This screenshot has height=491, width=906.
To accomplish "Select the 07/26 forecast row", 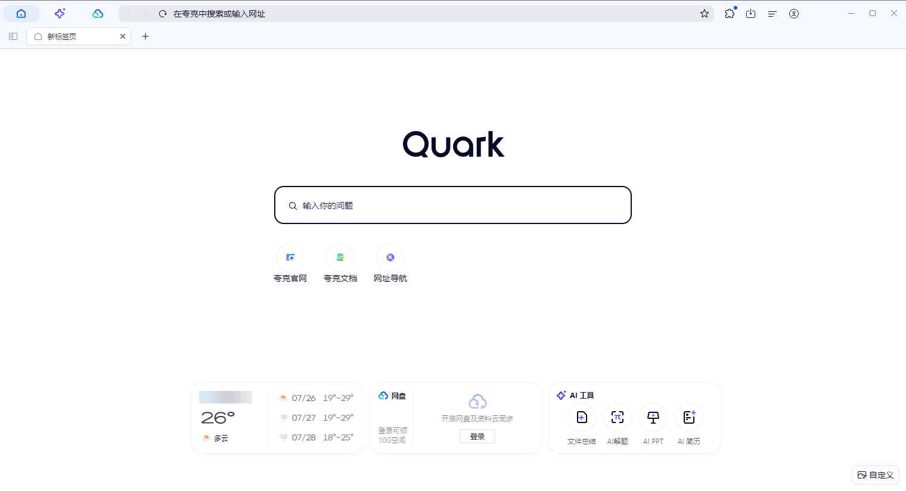I will 316,398.
